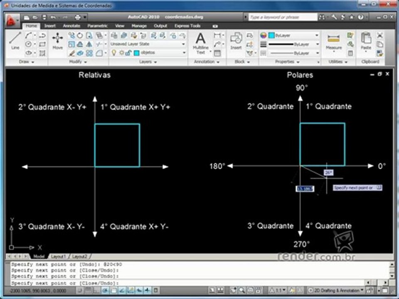Switch to the Layout1 tab
The height and width of the screenshot is (299, 399).
pyautogui.click(x=59, y=256)
